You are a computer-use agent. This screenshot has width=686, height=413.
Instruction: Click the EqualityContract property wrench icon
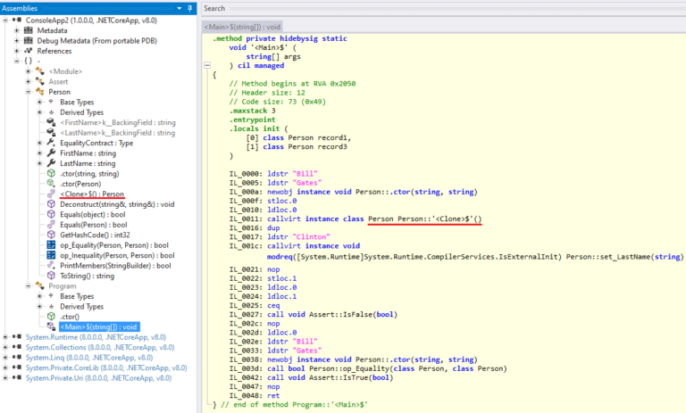click(51, 143)
